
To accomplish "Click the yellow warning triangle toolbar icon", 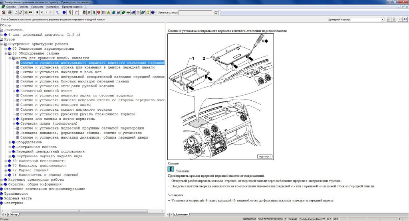I will point(109,12).
